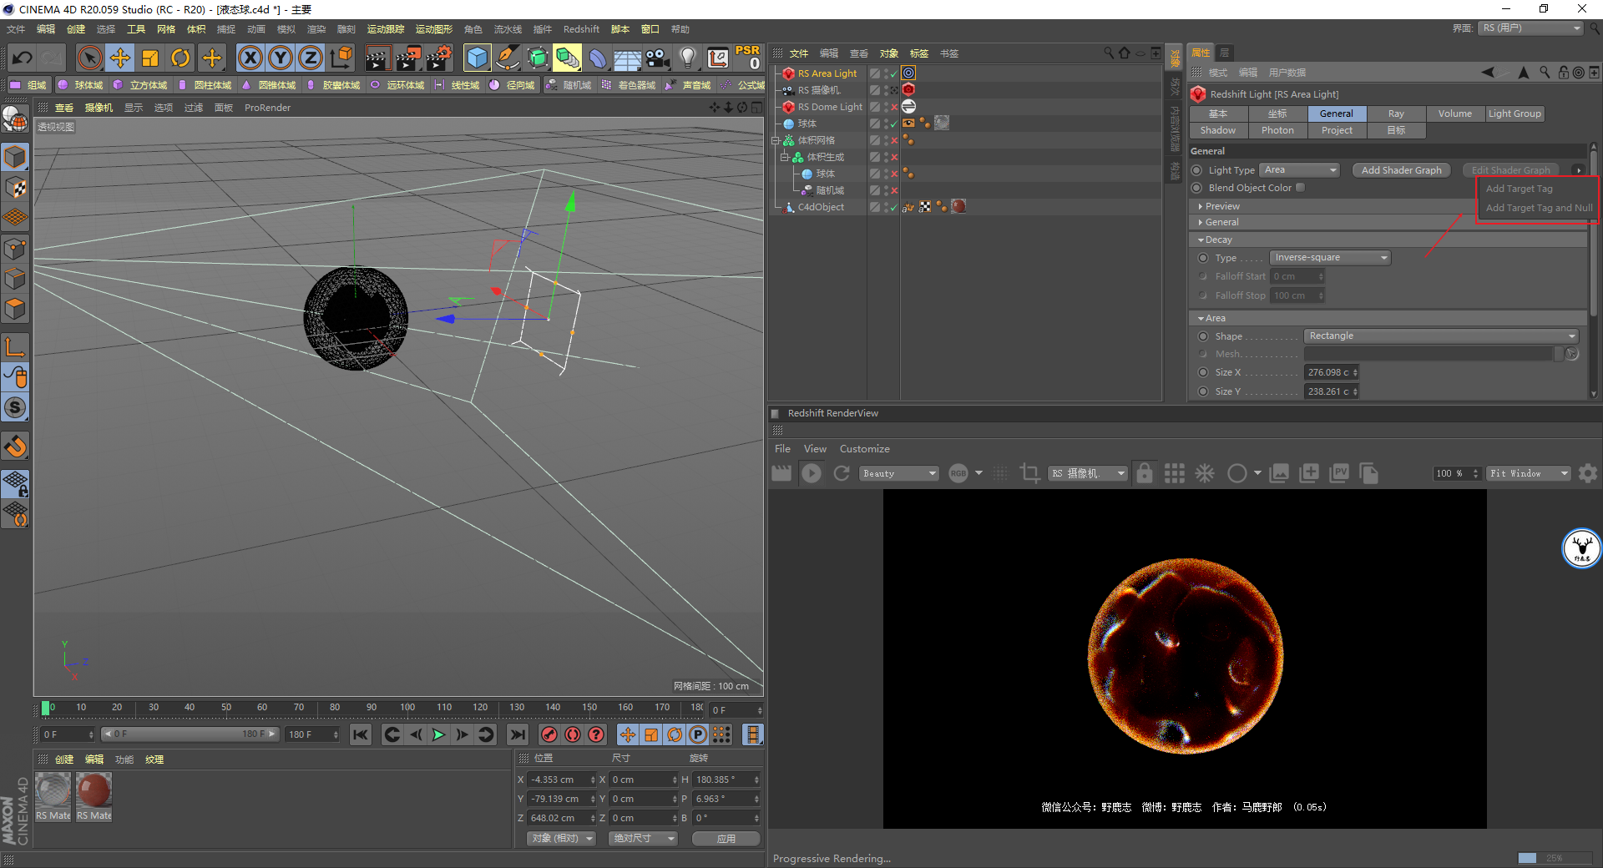
Task: Add a 随机域 random field
Action: 569,85
